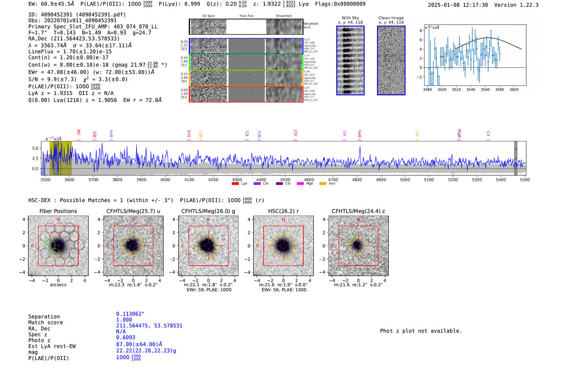
Task: Click the CIV legend color swatch
Action: tap(257, 183)
